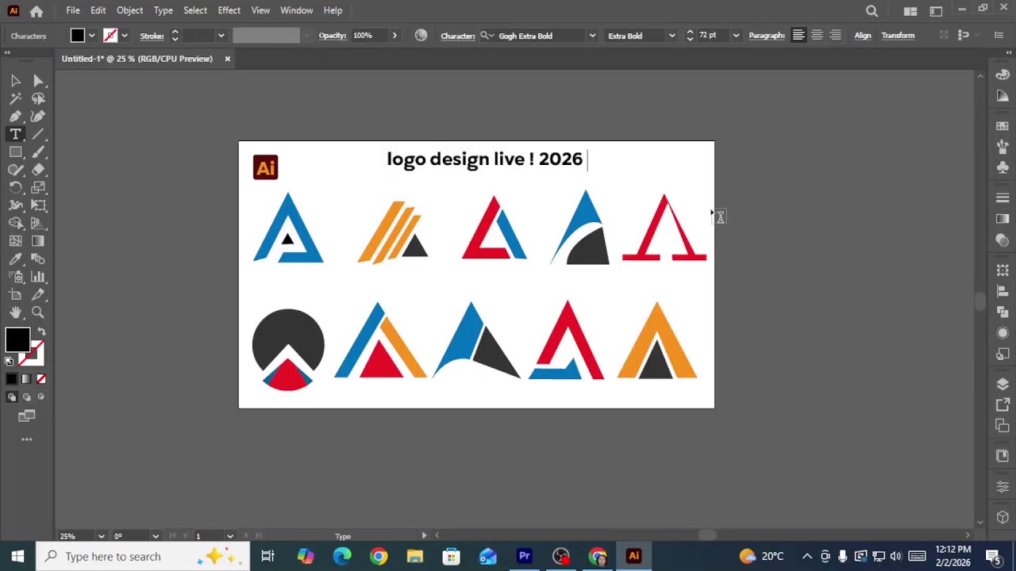The width and height of the screenshot is (1016, 571).
Task: Choose the Shape Builder tool
Action: pos(15,224)
